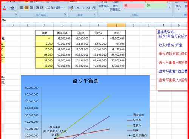This screenshot has width=189, height=139.
Task: Toggle align text left
Action: coord(22,8)
